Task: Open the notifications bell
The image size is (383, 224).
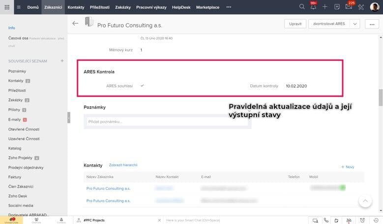Action: 313,6
